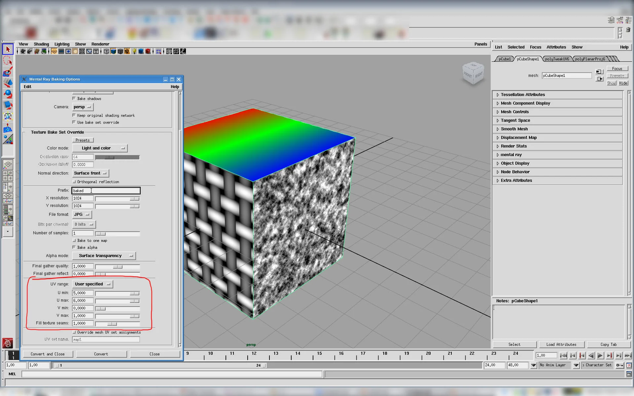Screen dimensions: 634x396
Task: Open the viewport Lighting menu
Action: 62,44
